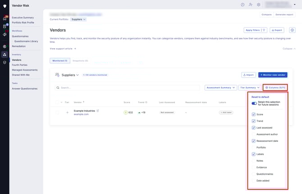The image size is (302, 194).
Task: Toggle Retain this selection for future sessions
Action: (x=254, y=103)
